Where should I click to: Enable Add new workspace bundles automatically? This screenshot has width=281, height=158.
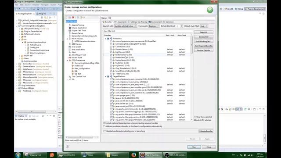pos(104,126)
